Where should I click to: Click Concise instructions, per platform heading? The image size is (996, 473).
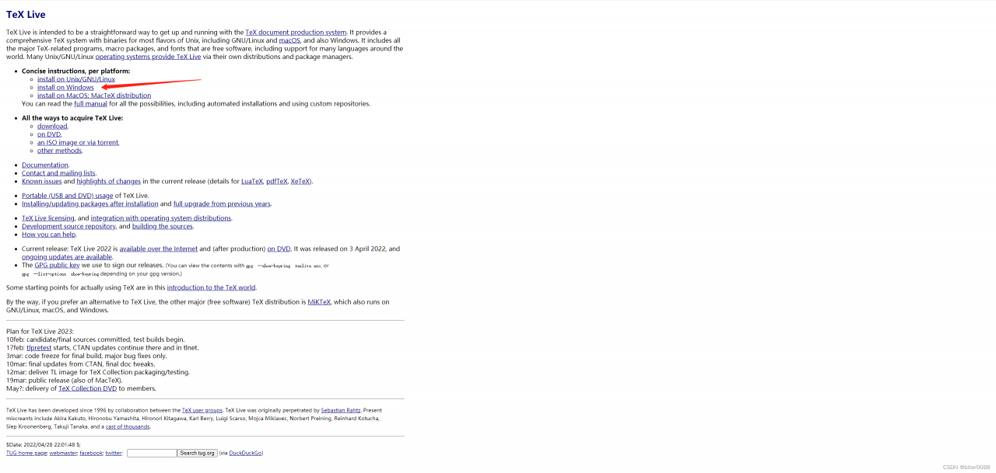point(76,71)
